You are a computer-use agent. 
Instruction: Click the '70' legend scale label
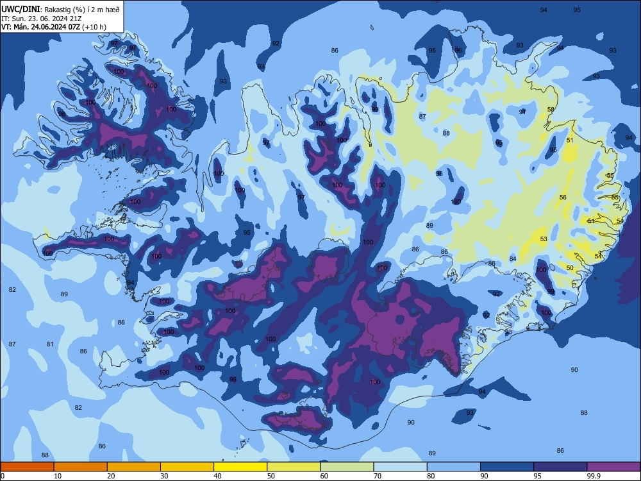tap(378, 476)
